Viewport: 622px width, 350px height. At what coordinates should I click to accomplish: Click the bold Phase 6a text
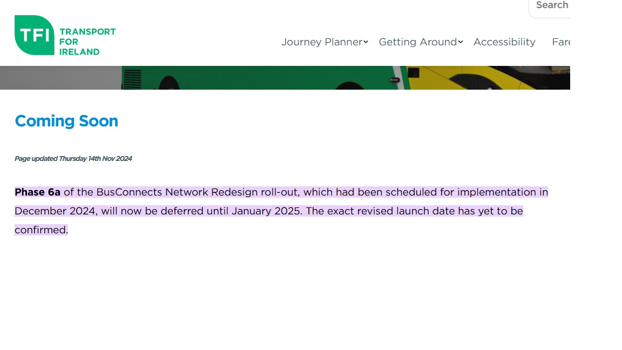37,192
